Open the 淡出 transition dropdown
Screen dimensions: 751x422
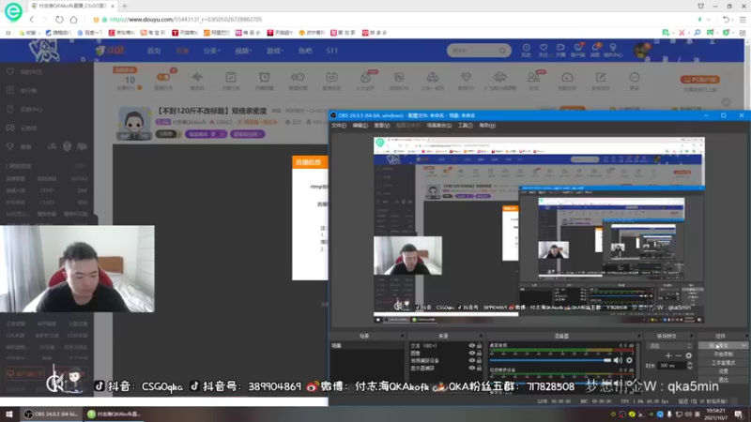click(669, 345)
